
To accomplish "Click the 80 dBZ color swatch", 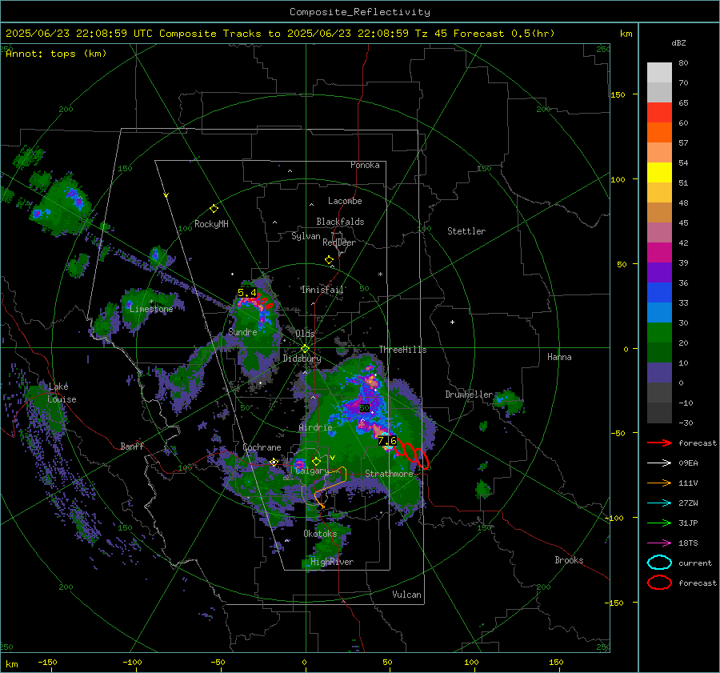I will pos(659,72).
